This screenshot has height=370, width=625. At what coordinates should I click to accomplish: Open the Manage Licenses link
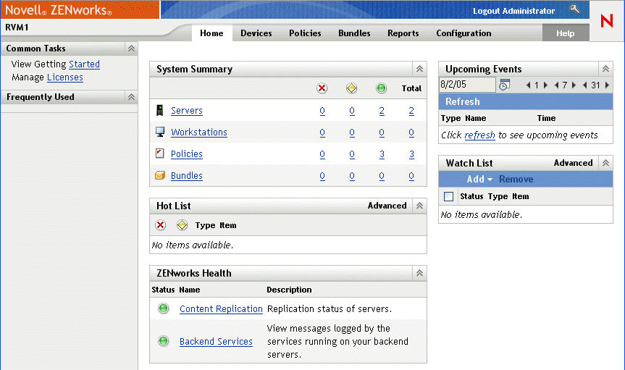click(x=65, y=77)
